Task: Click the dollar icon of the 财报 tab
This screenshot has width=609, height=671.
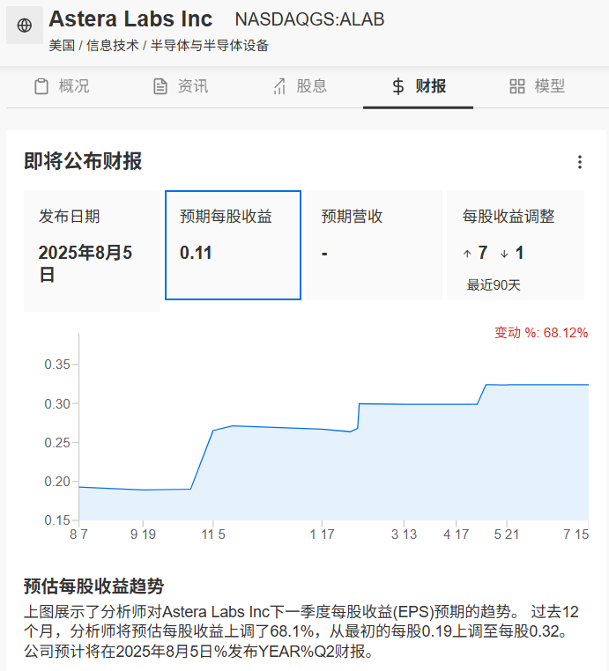Action: tap(397, 86)
